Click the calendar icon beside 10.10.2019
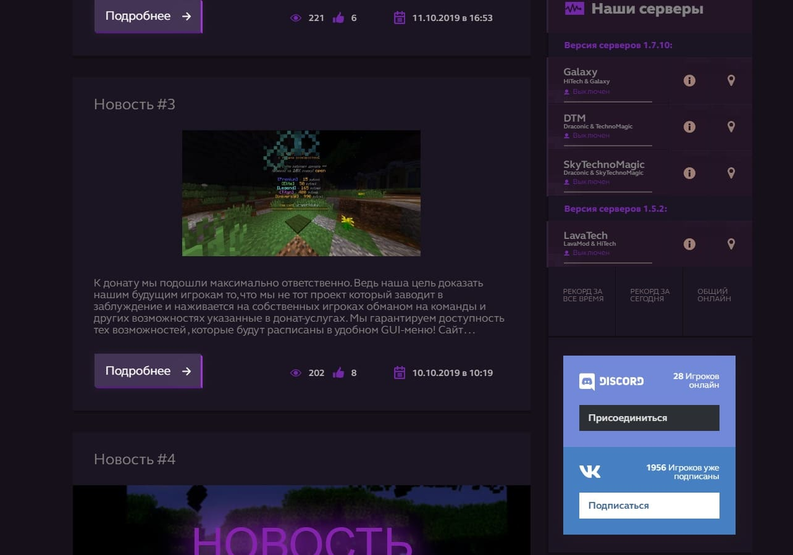 click(x=400, y=372)
